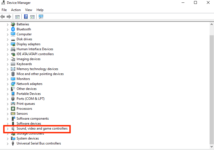Expand the Network adapters node
The height and width of the screenshot is (150, 214).
8,84
